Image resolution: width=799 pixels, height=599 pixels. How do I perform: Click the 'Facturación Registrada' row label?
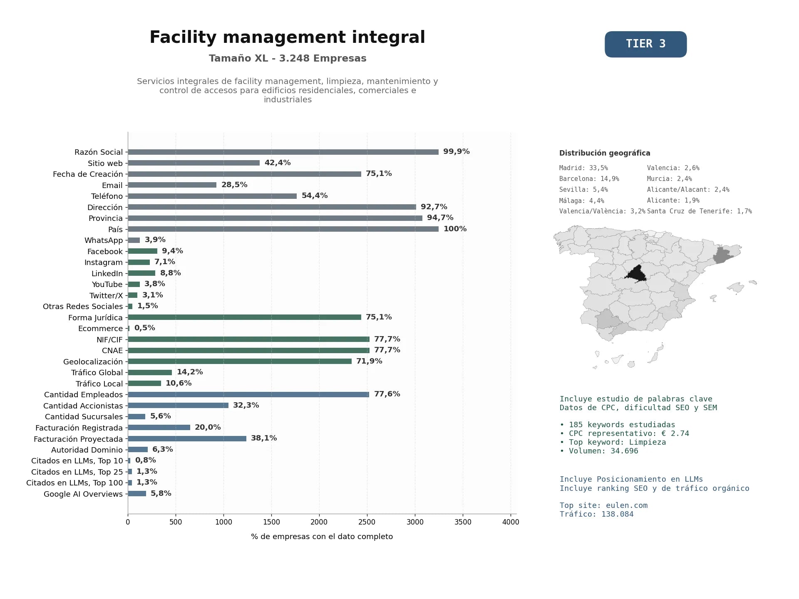[x=79, y=428]
